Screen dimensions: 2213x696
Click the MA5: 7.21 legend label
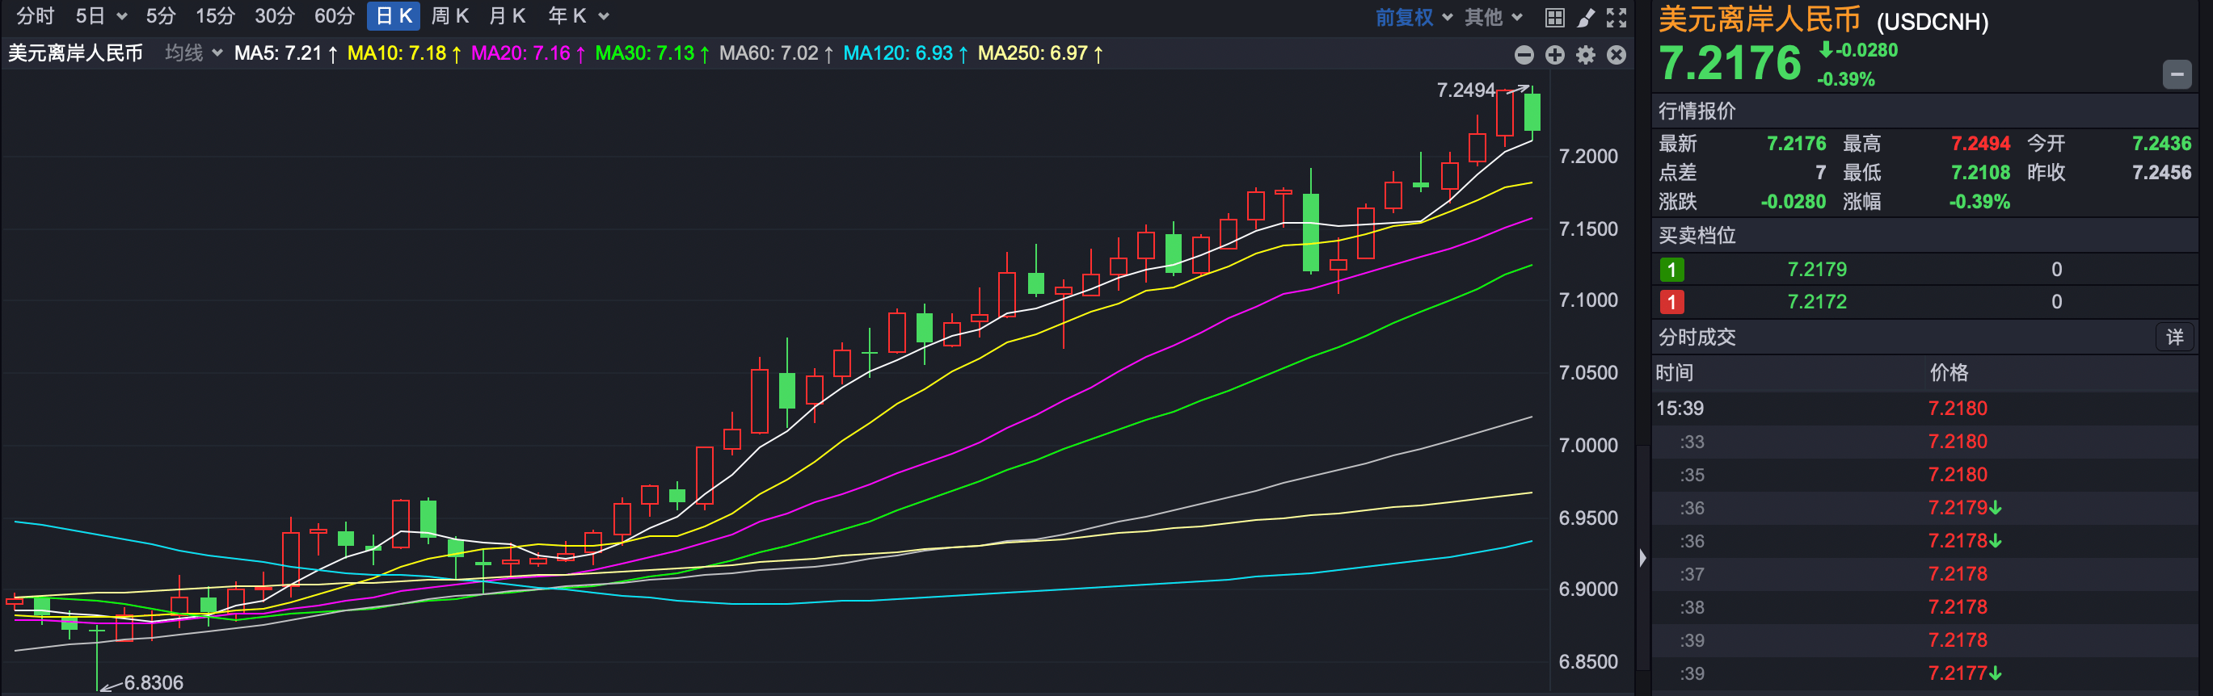pos(286,53)
